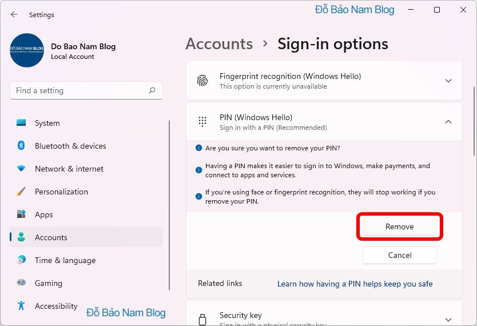Click info icon beside 'Are you sure'
Screen dimensions: 477x326
pos(198,148)
